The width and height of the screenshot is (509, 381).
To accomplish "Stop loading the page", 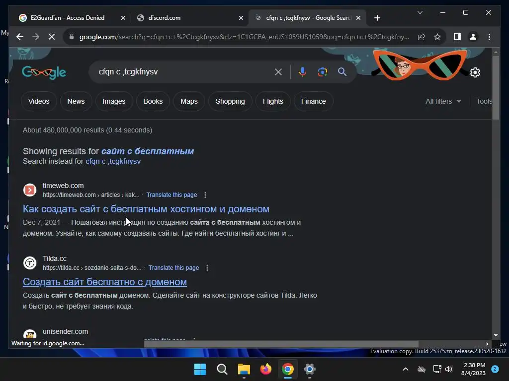I will pyautogui.click(x=52, y=37).
